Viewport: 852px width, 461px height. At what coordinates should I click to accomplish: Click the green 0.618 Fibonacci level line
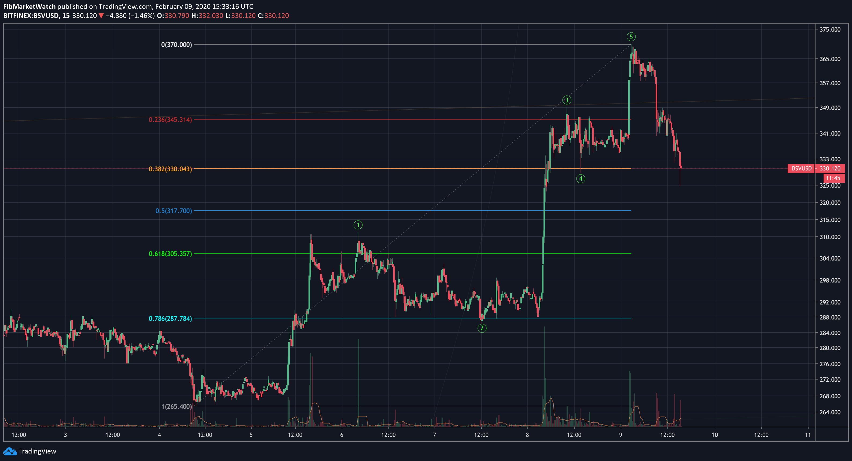pyautogui.click(x=412, y=254)
